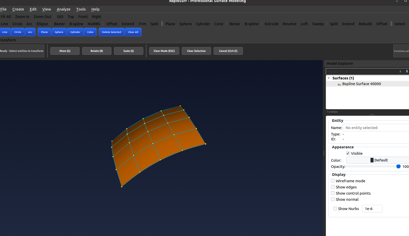The image size is (409, 236).
Task: Click the blue Circle button
Action: (18, 32)
